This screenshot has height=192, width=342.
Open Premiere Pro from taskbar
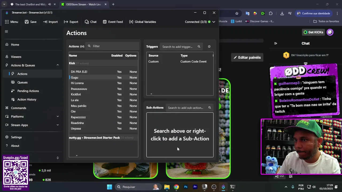pyautogui.click(x=195, y=187)
